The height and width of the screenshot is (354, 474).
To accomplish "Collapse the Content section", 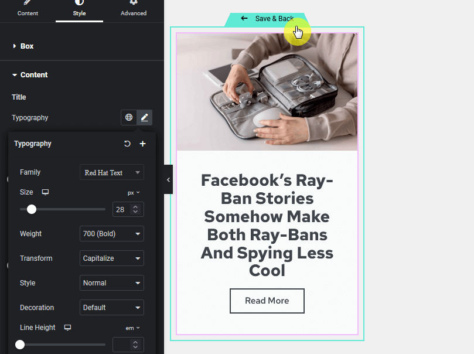I will coord(30,75).
